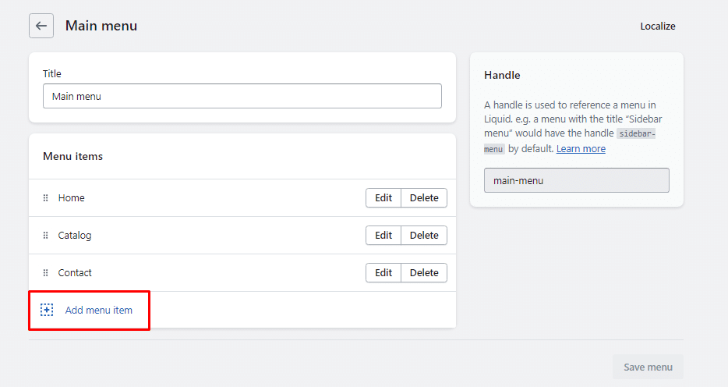Click the back arrow button
This screenshot has height=387, width=728.
pyautogui.click(x=41, y=26)
